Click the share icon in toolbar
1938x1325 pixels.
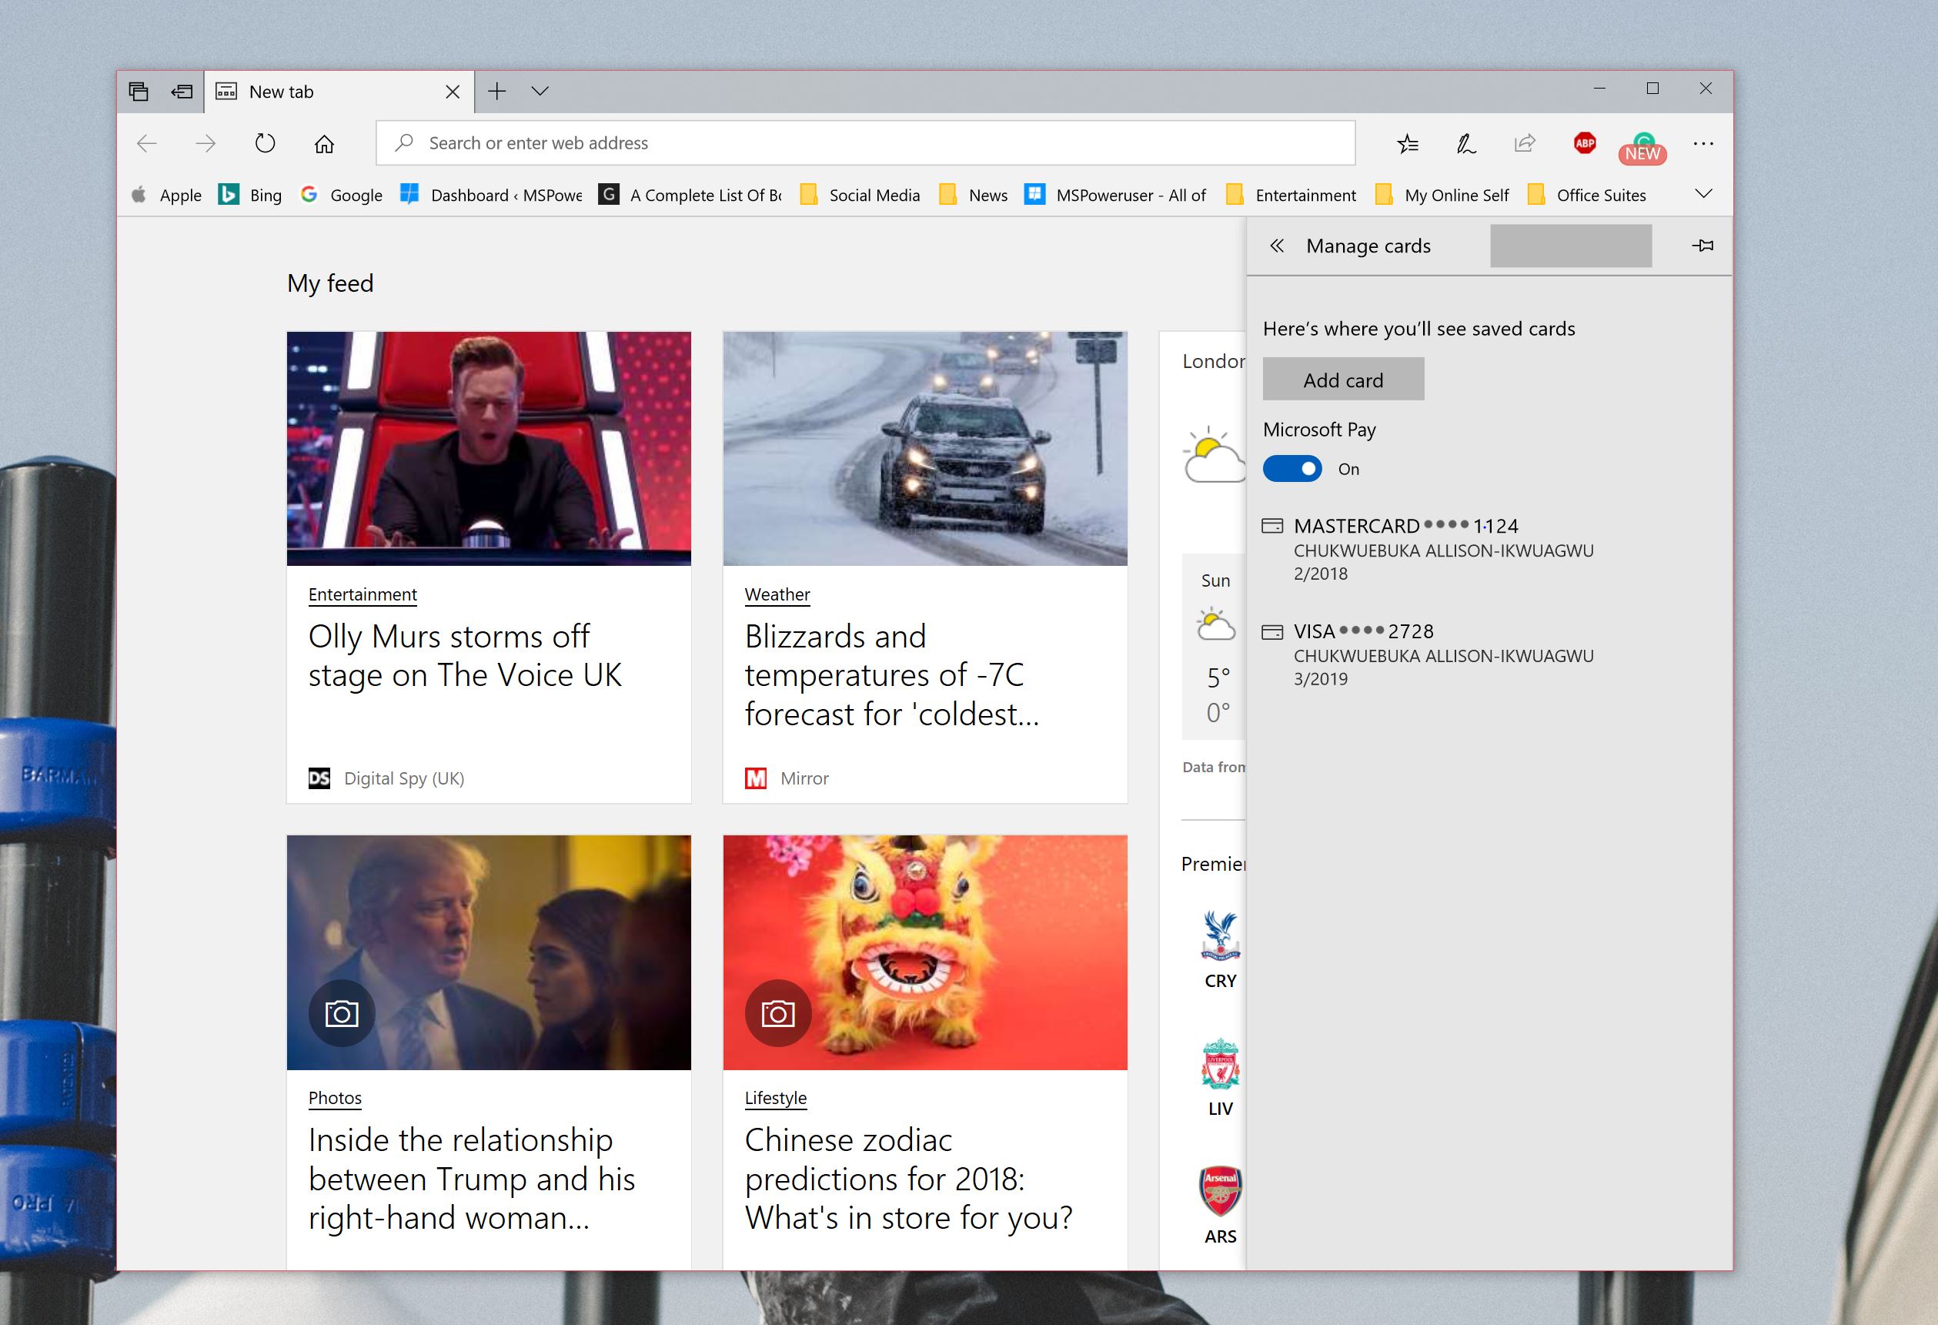(x=1524, y=143)
